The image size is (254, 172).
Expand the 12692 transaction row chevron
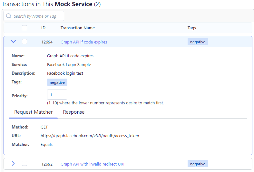click(x=13, y=164)
